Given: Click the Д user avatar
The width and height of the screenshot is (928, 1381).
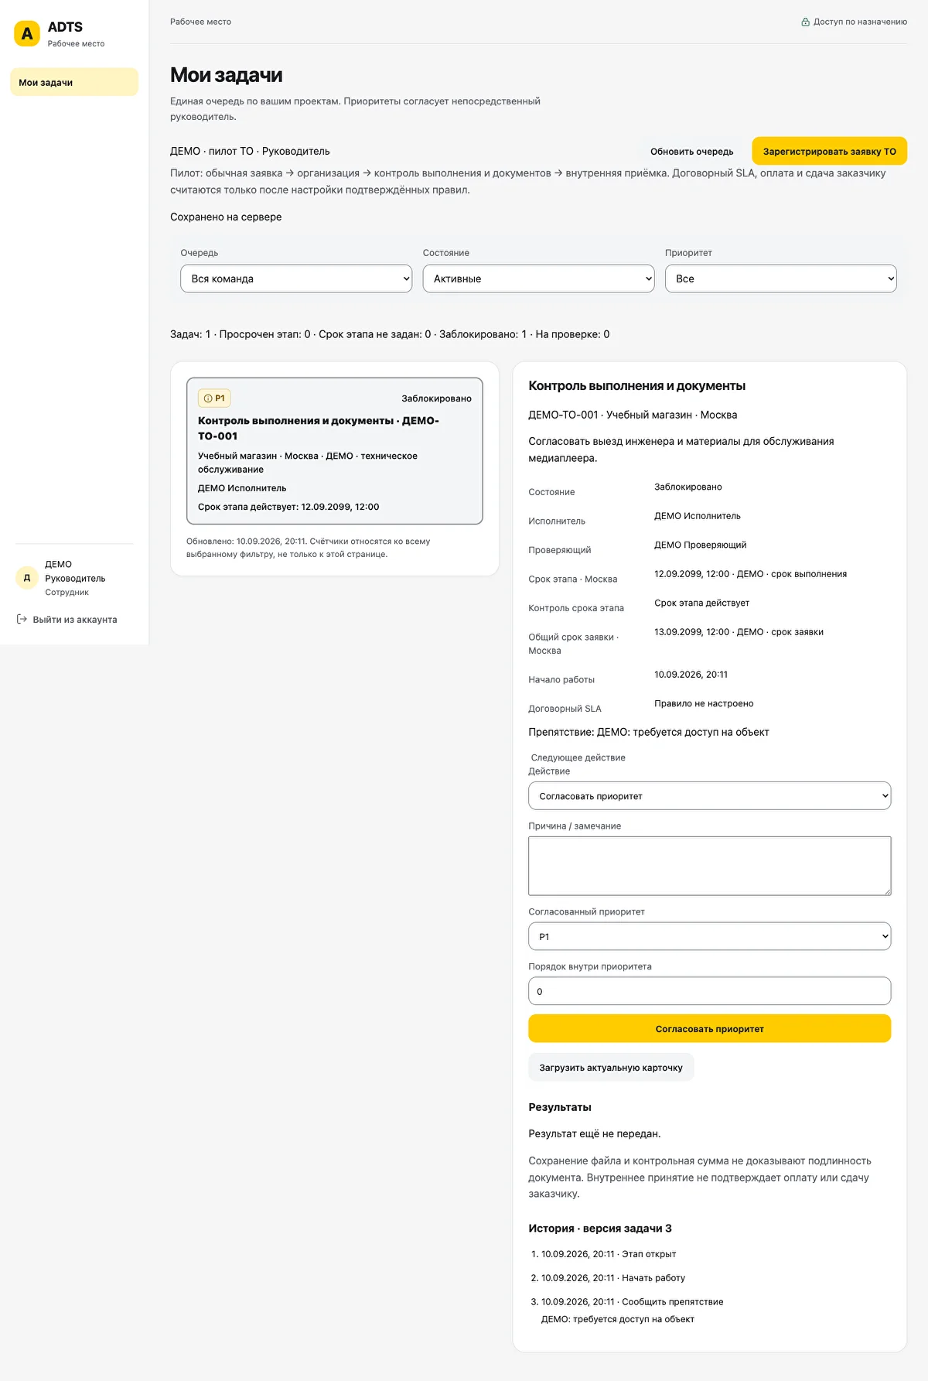Looking at the screenshot, I should point(27,578).
